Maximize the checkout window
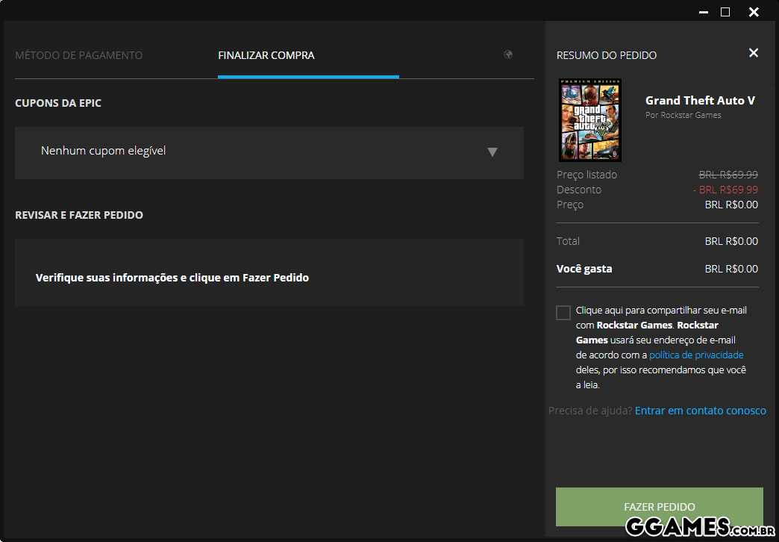Viewport: 779px width, 542px height. (x=725, y=12)
